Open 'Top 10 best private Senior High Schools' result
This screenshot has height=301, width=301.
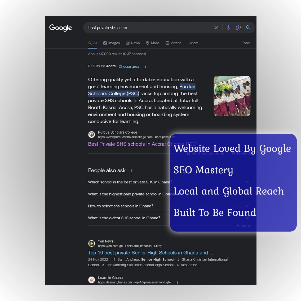click(151, 253)
